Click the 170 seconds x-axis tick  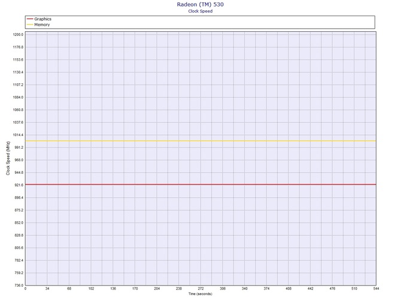[135, 288]
